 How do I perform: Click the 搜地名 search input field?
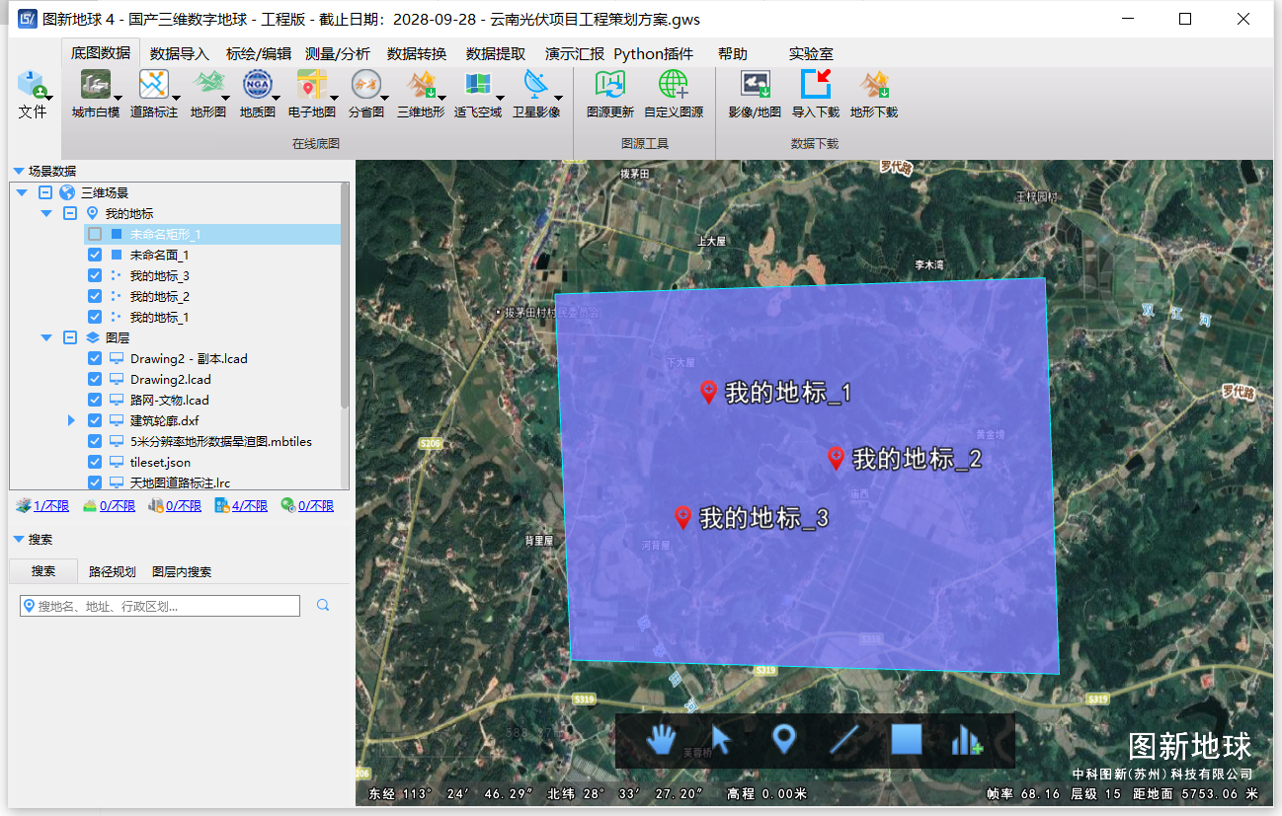pos(160,606)
